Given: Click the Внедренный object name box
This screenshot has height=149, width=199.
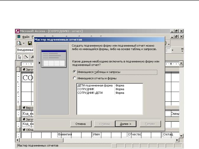Looking at the screenshot, I should pos(25,50).
